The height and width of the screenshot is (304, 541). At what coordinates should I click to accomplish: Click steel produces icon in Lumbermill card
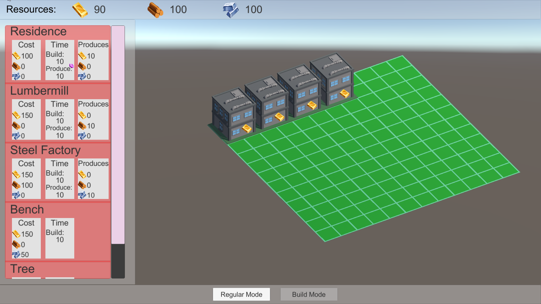(x=82, y=135)
